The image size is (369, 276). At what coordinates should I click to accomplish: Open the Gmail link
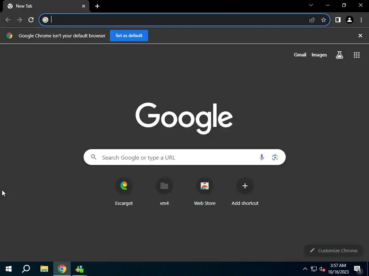tap(300, 55)
